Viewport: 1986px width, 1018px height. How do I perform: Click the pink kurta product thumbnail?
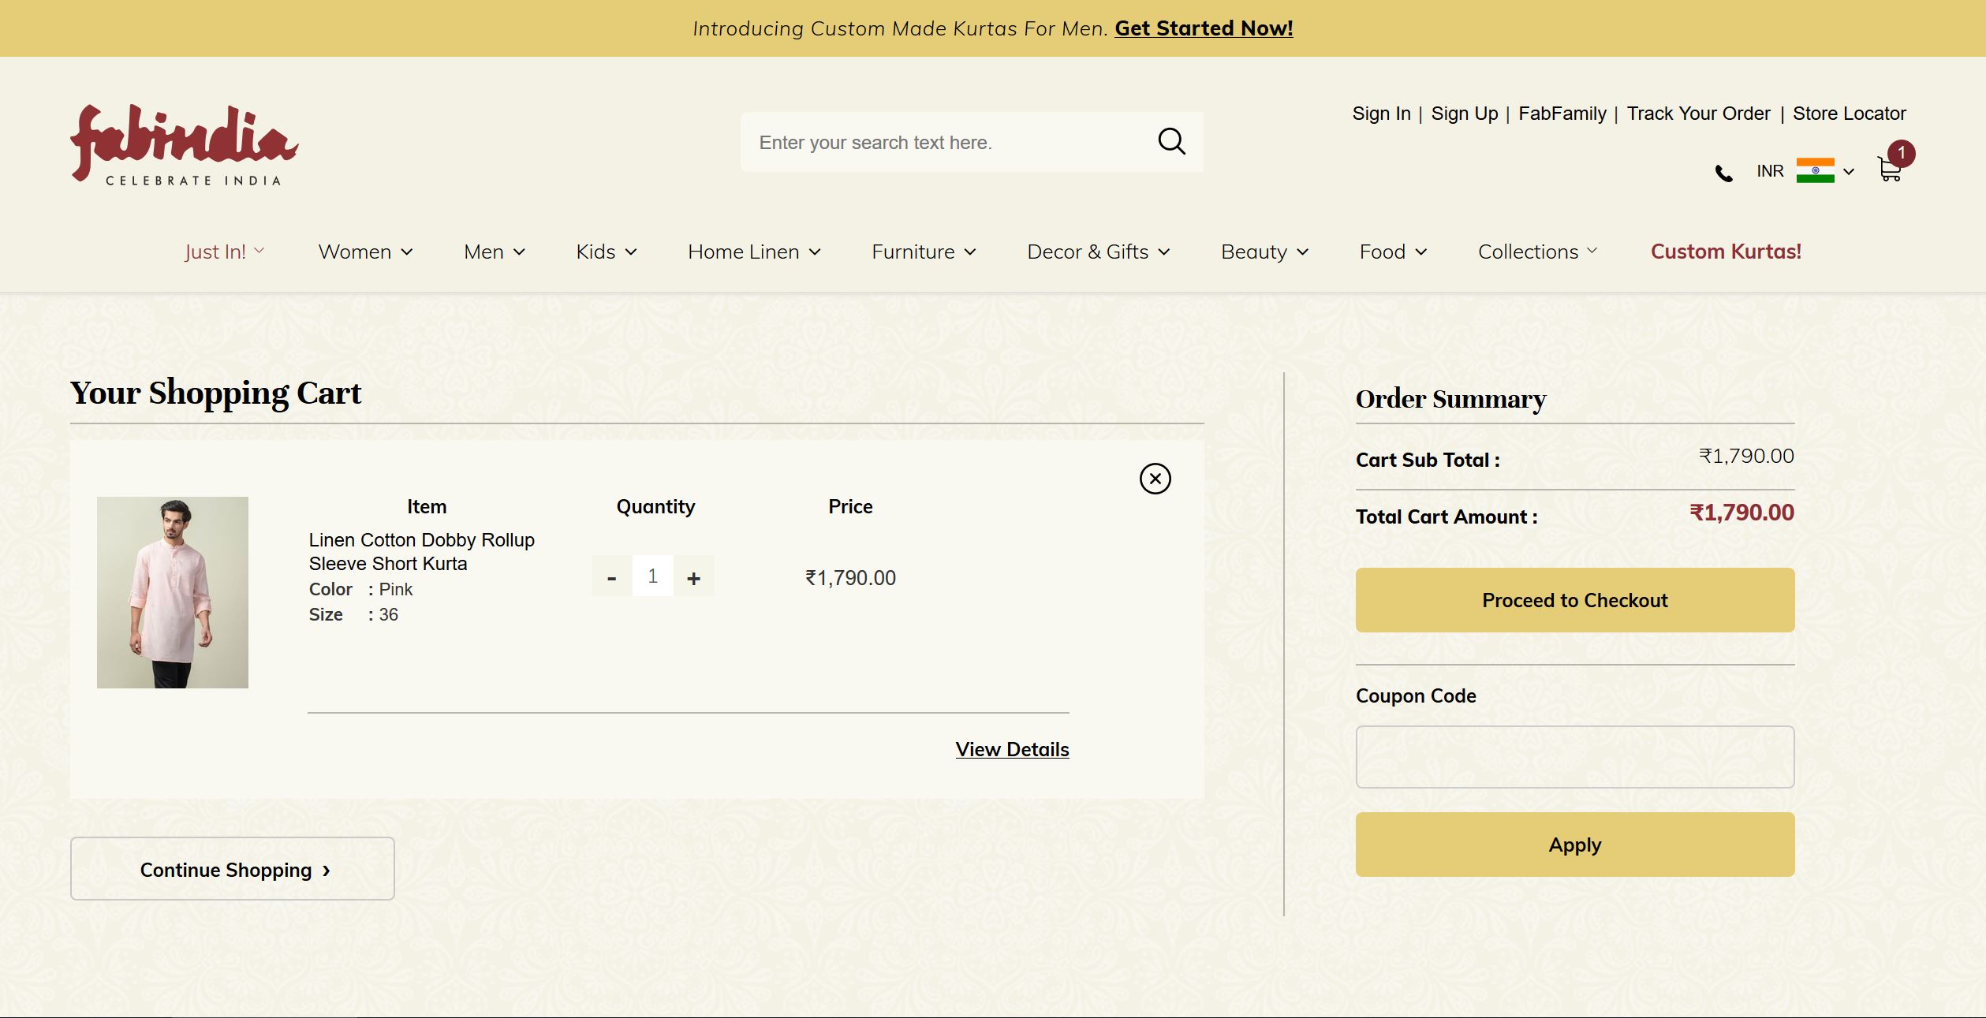pyautogui.click(x=173, y=592)
